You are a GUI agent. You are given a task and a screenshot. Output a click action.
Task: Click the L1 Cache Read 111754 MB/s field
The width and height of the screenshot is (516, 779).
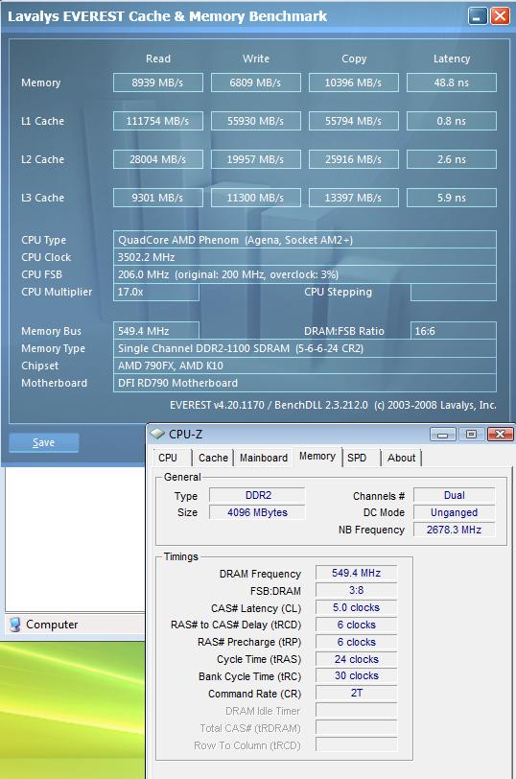pos(158,121)
